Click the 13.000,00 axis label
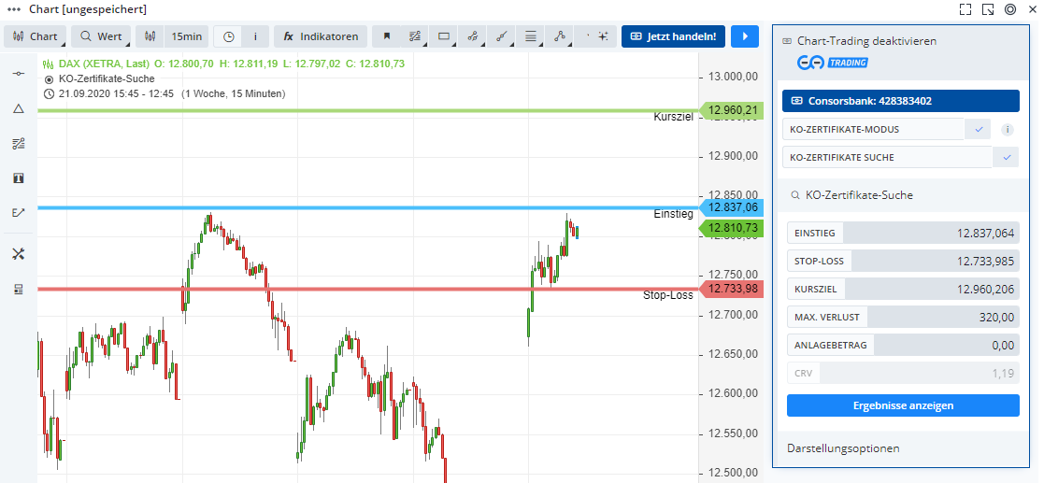1044x483 pixels. click(733, 78)
